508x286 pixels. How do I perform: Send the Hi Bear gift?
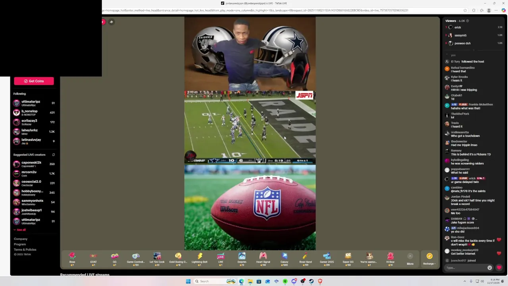(x=390, y=258)
